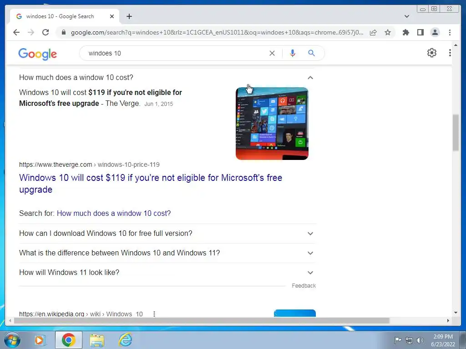Open Chrome side panel
The width and height of the screenshot is (466, 349).
point(420,32)
